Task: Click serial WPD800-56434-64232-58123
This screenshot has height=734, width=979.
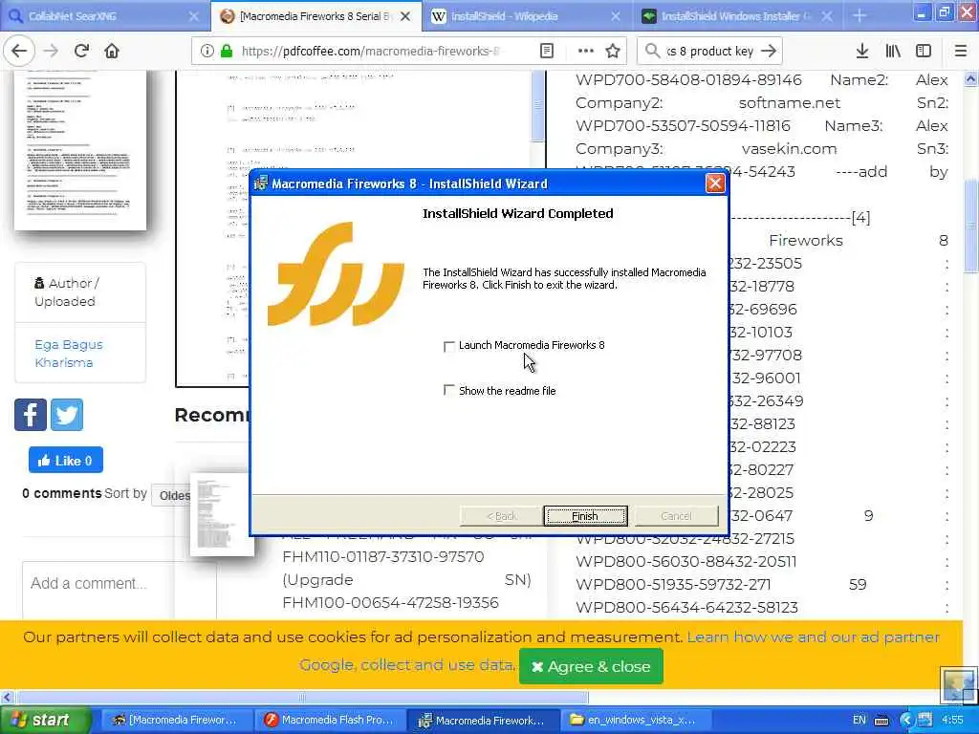Action: coord(686,607)
